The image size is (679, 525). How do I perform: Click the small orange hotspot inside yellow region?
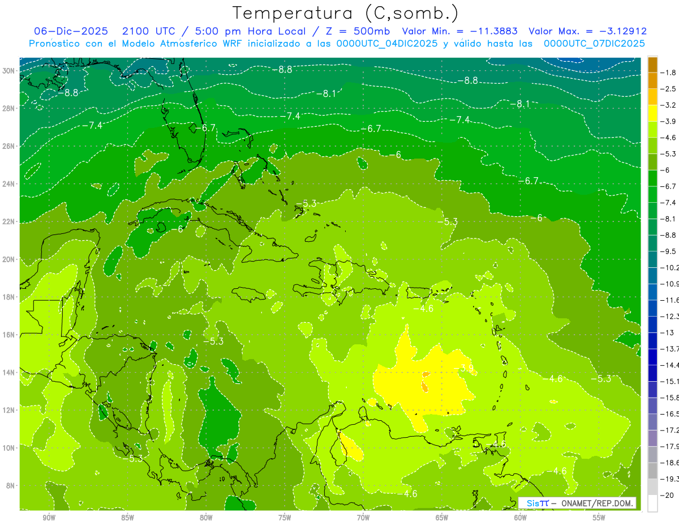click(425, 387)
